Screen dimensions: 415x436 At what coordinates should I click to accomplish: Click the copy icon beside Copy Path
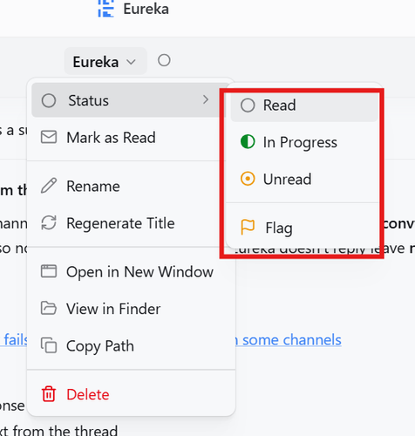pos(49,345)
